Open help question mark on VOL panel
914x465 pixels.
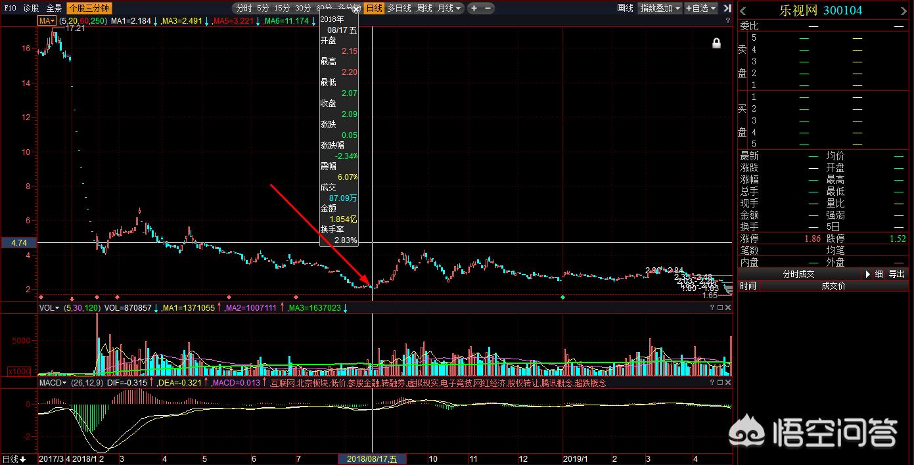pyautogui.click(x=711, y=307)
